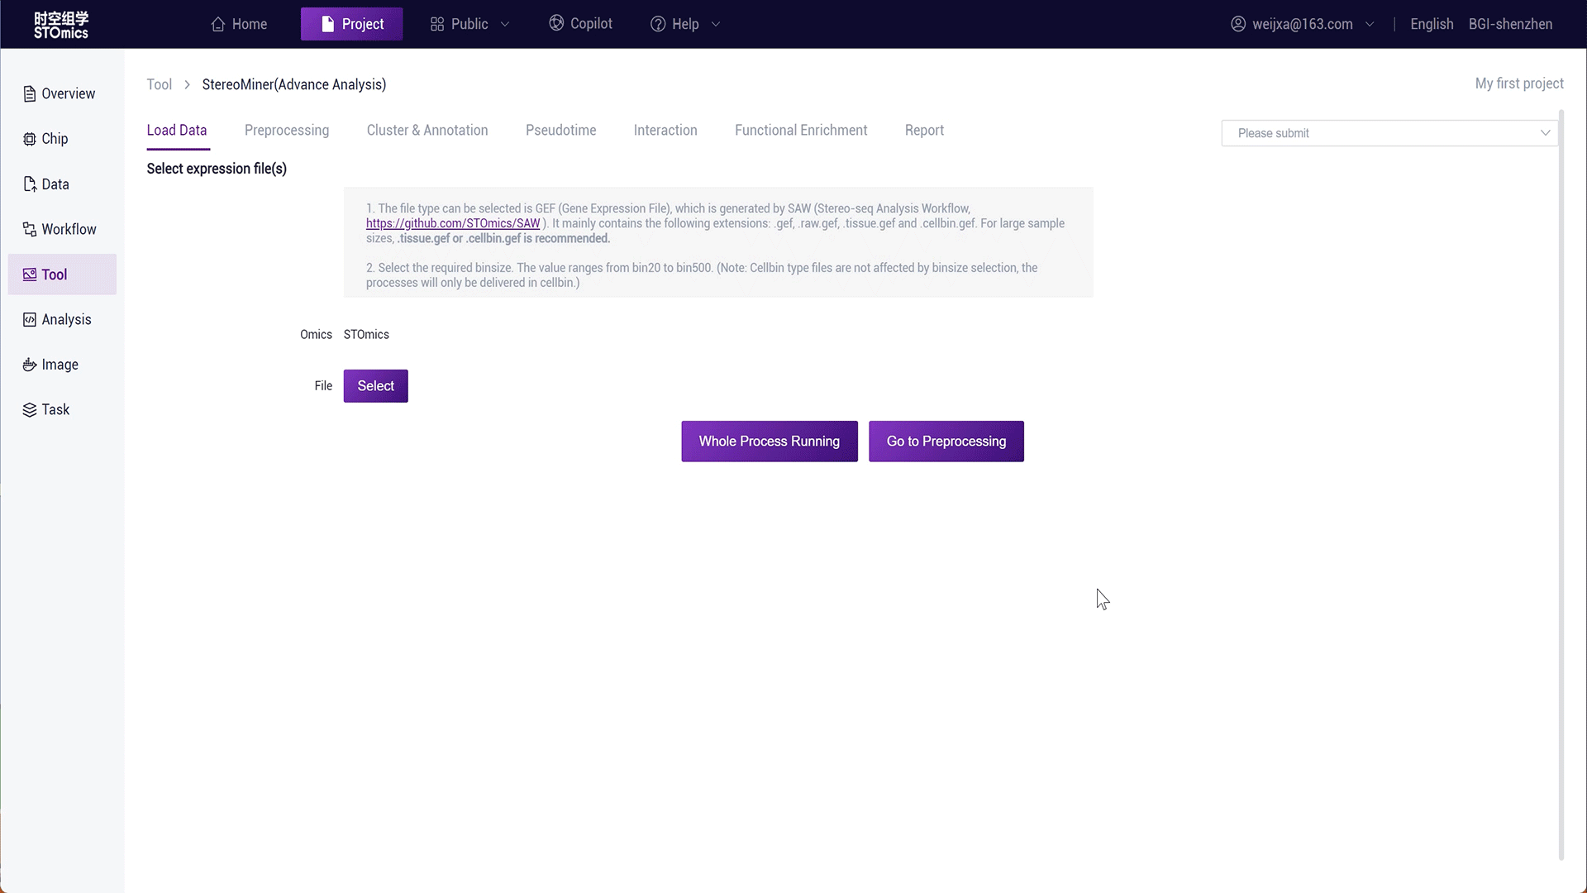Screen dimensions: 1587x893
Task: Go to the Interaction tab
Action: click(665, 130)
